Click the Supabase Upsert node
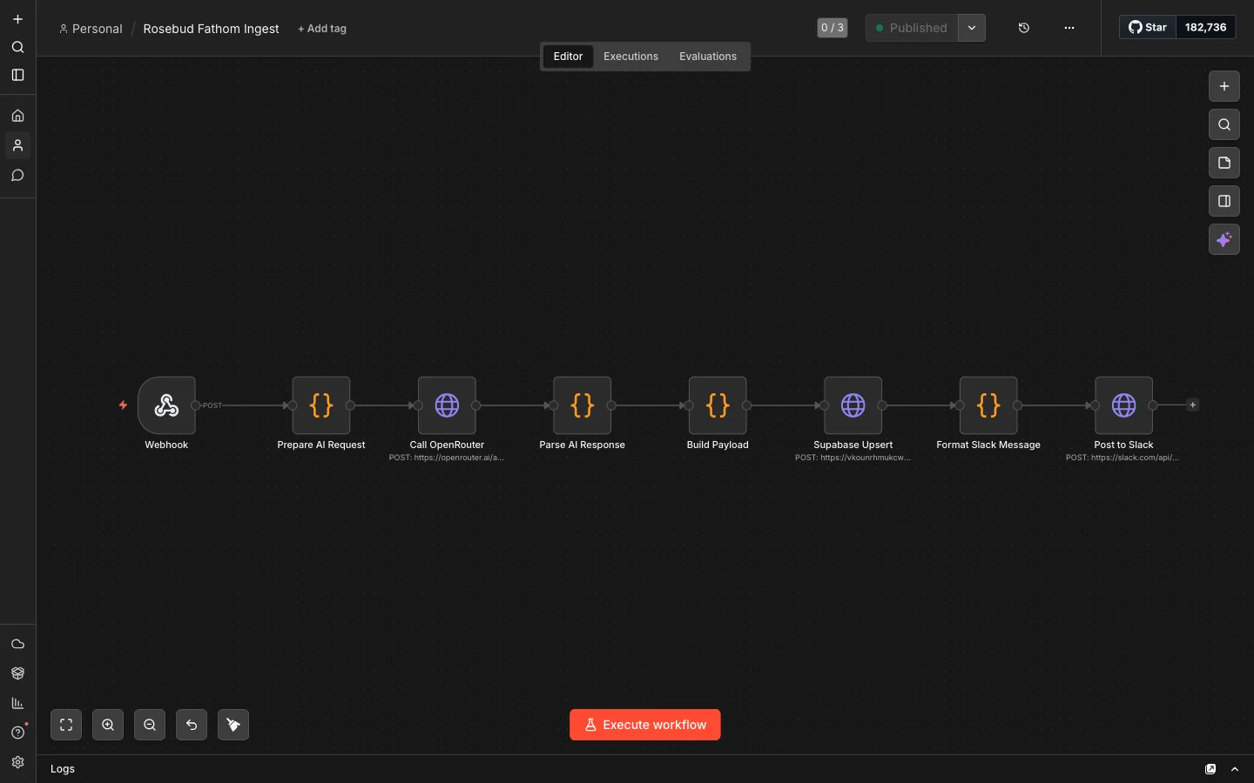 (853, 405)
